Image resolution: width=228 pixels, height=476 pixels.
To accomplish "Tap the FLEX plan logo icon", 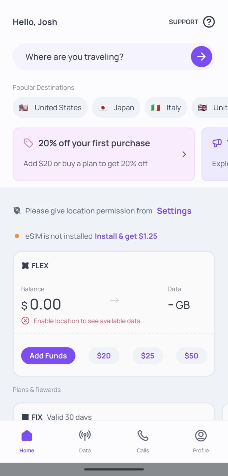I will (25, 266).
